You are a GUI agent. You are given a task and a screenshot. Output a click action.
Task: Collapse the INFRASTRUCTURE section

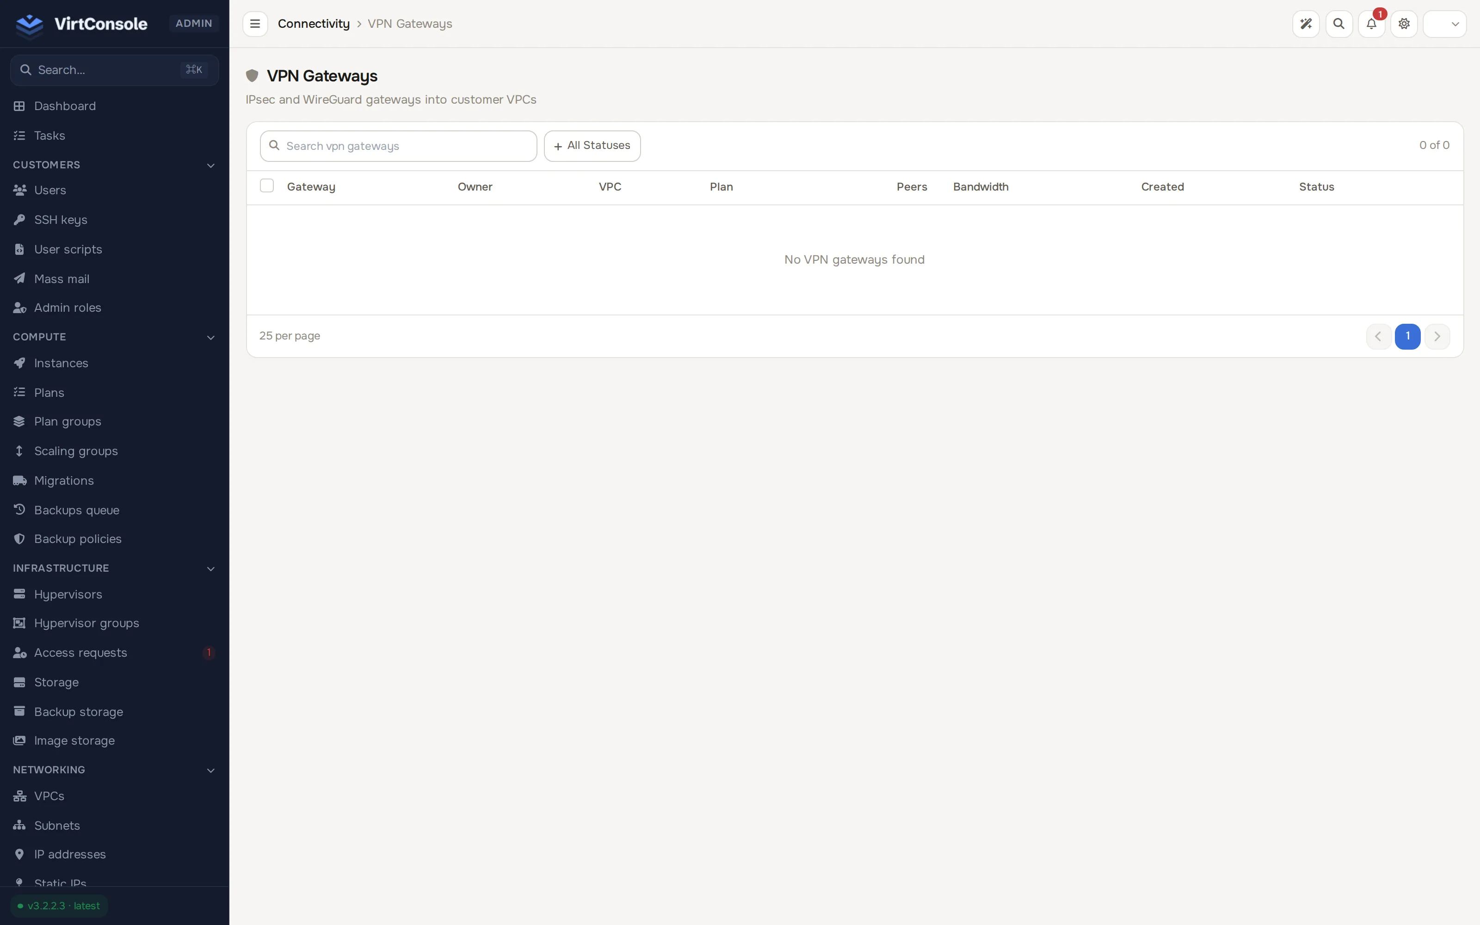[210, 569]
